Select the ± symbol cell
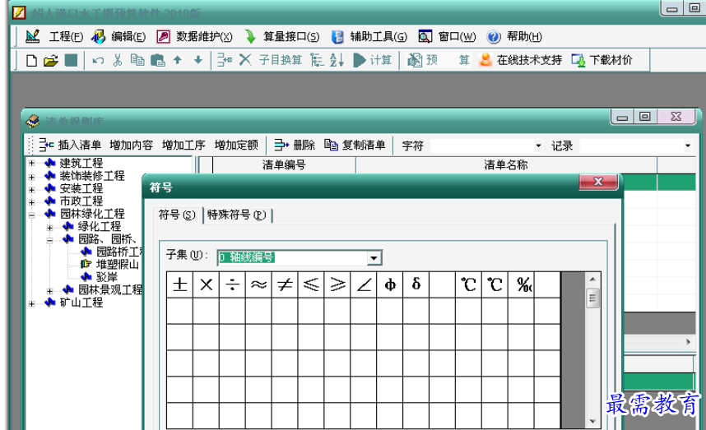Viewport: 706px width, 430px height. (179, 284)
